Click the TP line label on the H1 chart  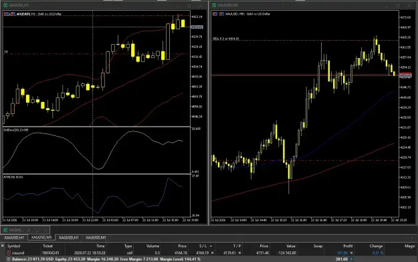pyautogui.click(x=6, y=52)
